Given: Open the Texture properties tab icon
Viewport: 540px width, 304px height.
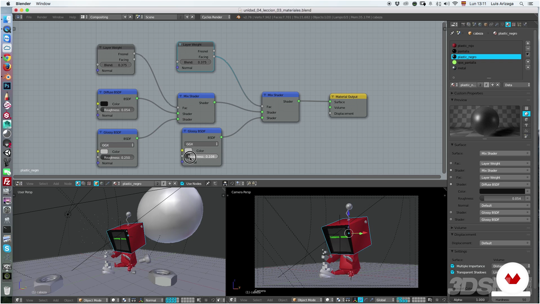Looking at the screenshot, I should click(514, 24).
